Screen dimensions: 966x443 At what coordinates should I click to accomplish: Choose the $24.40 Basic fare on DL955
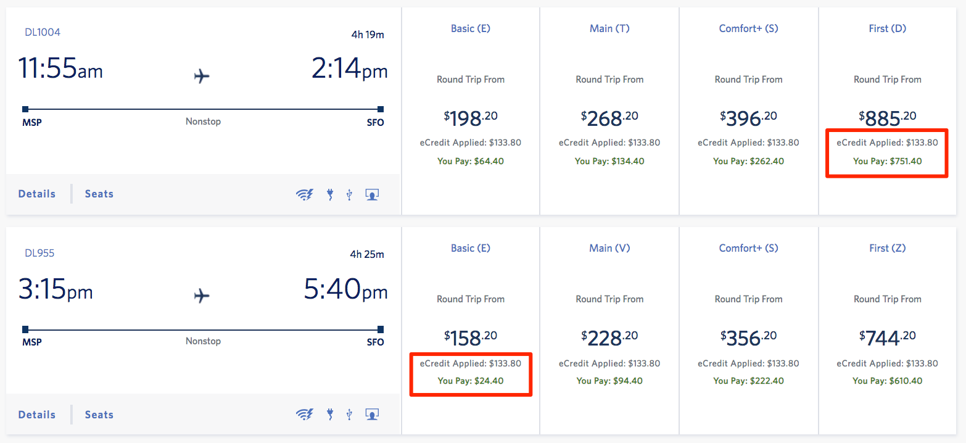click(x=470, y=329)
